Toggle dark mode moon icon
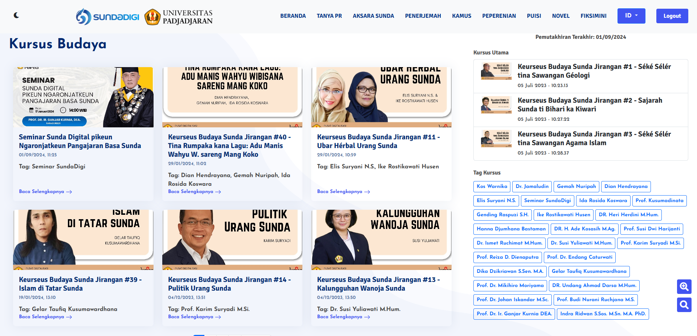This screenshot has width=697, height=336. 16,15
